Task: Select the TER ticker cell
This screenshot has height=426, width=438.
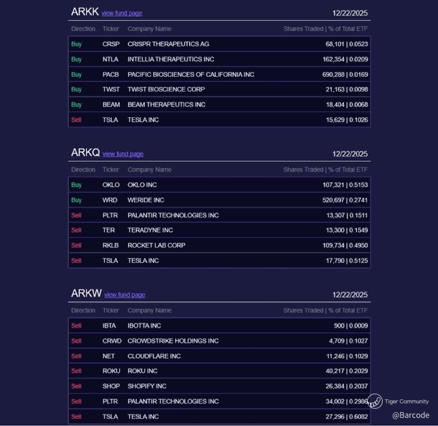Action: 108,230
